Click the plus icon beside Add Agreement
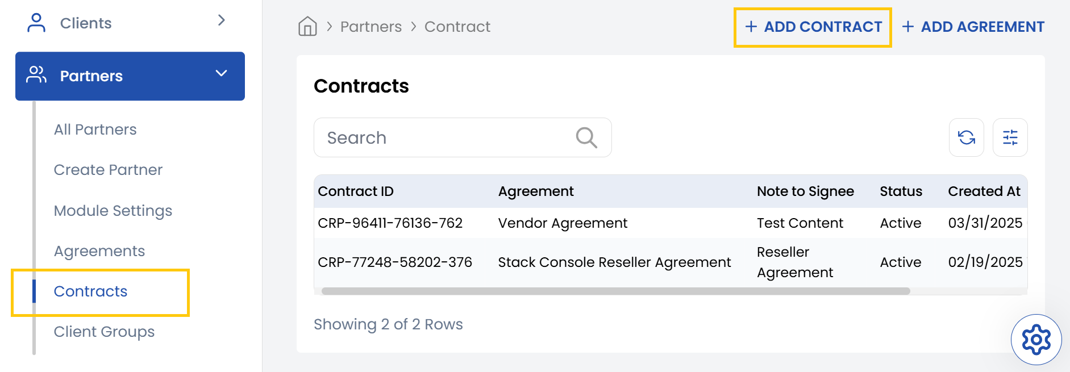Image resolution: width=1070 pixels, height=372 pixels. coord(908,27)
